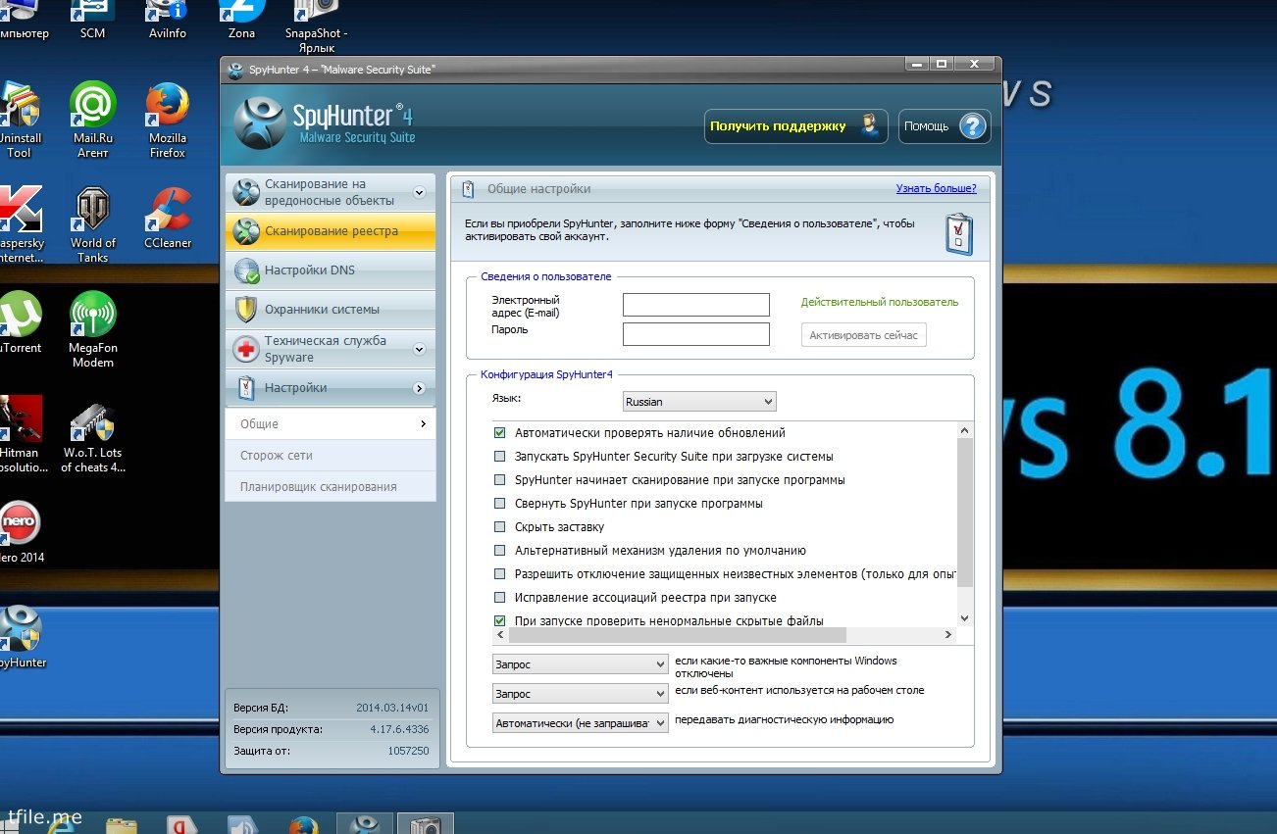Open diagnostic information sending dropdown
Screen dimensions: 1277x834
580,723
